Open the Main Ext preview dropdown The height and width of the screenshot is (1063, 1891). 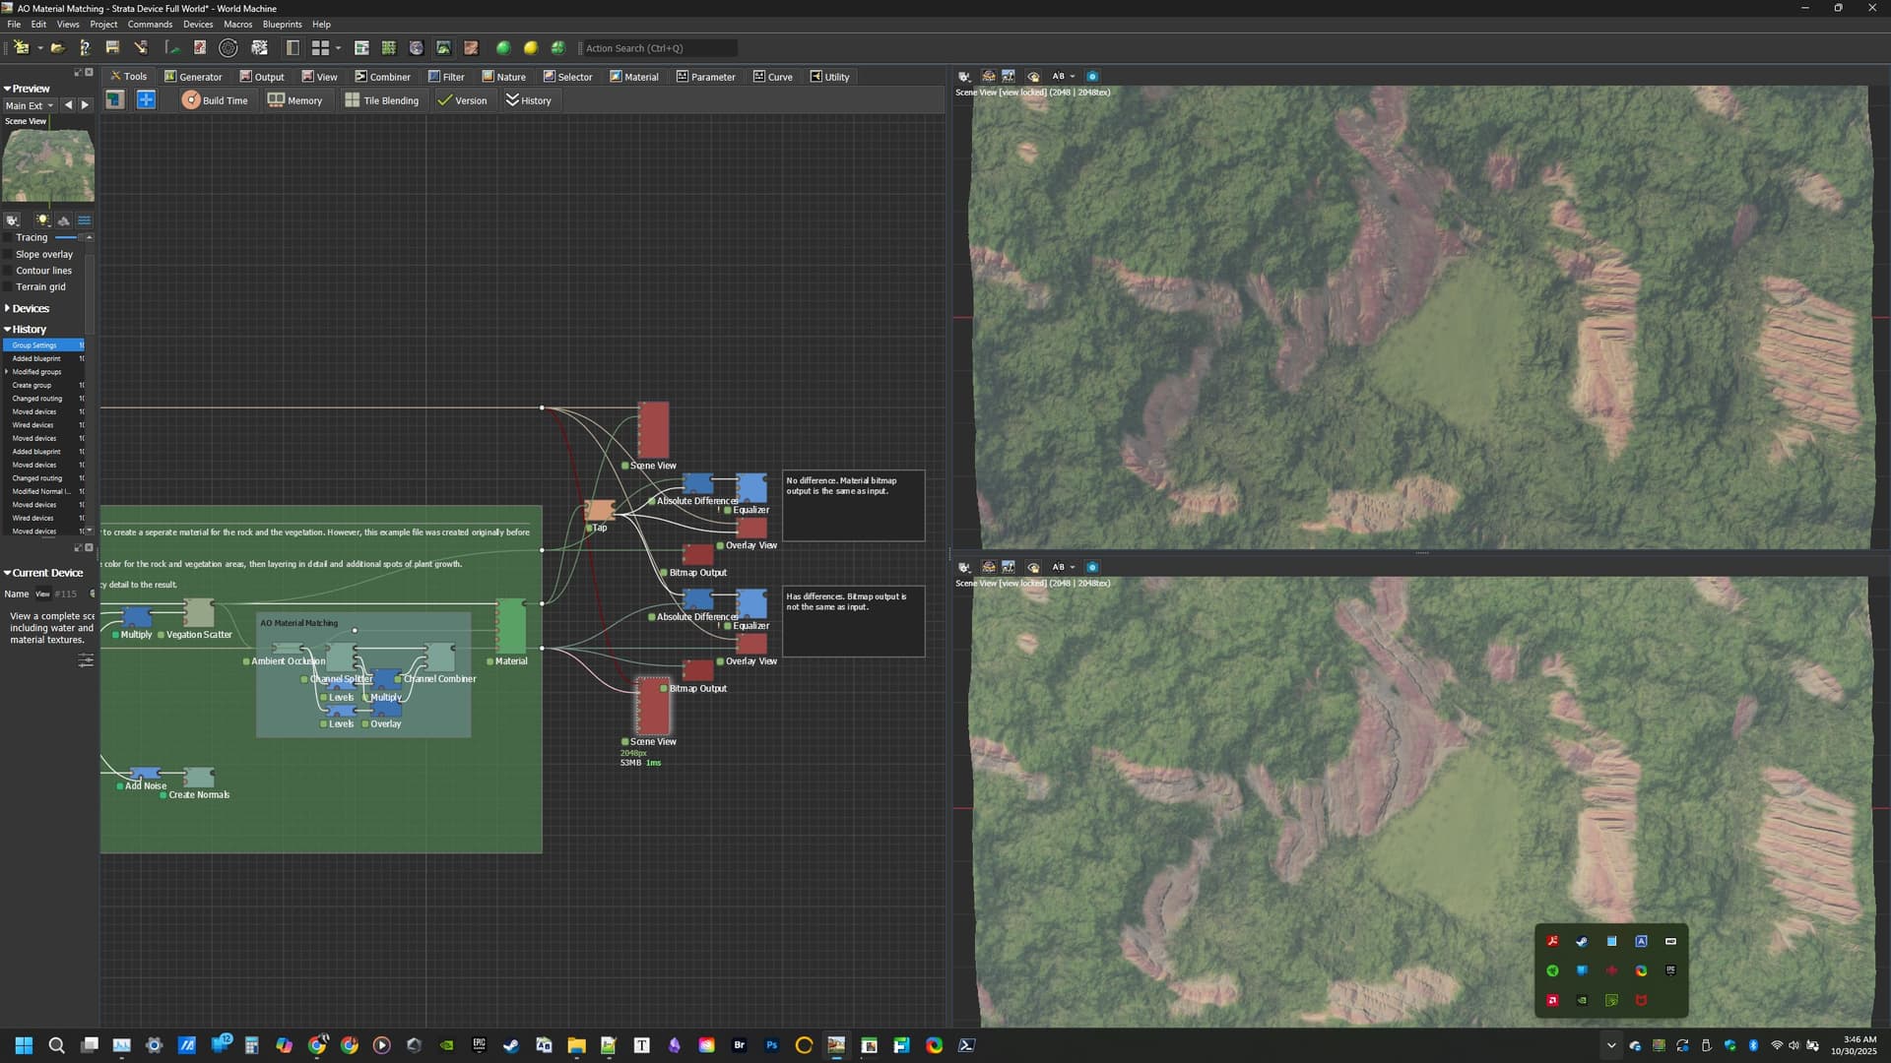pyautogui.click(x=29, y=105)
